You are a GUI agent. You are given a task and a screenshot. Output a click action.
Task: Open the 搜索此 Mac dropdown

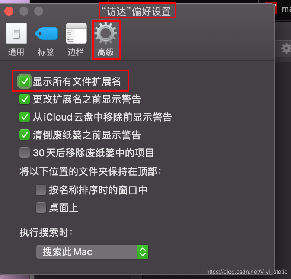[x=92, y=252]
